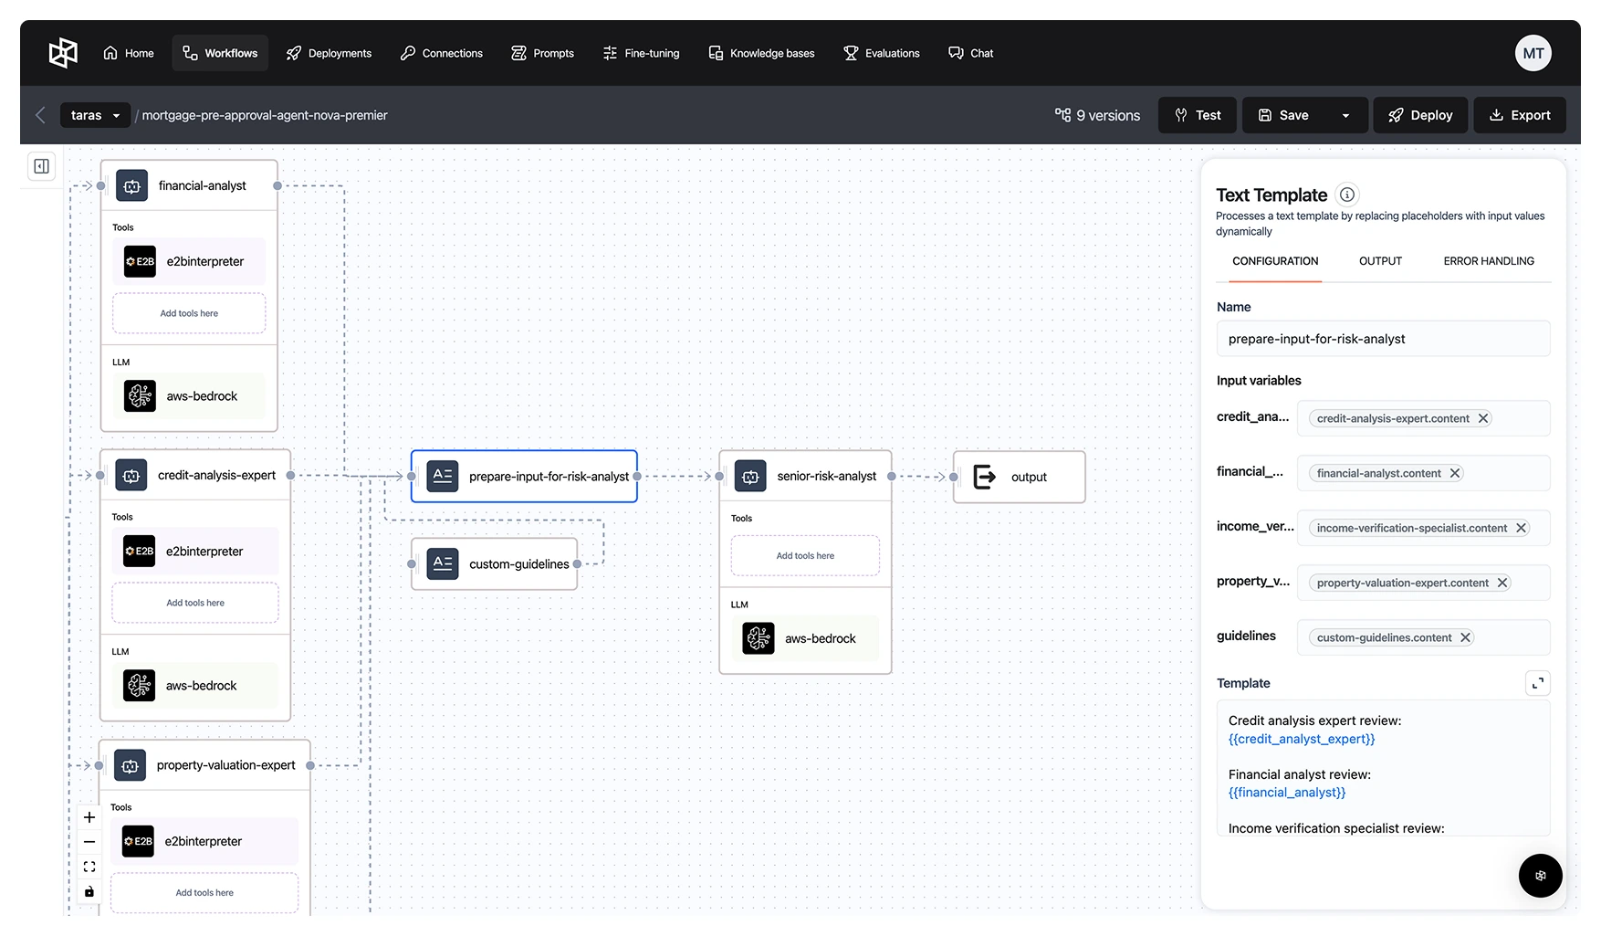
Task: Remove the income-verification-specialist.content variable tag
Action: click(x=1522, y=528)
